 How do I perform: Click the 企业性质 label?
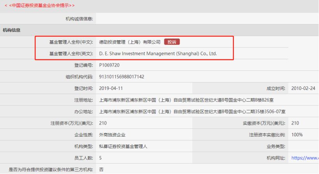(x=84, y=135)
